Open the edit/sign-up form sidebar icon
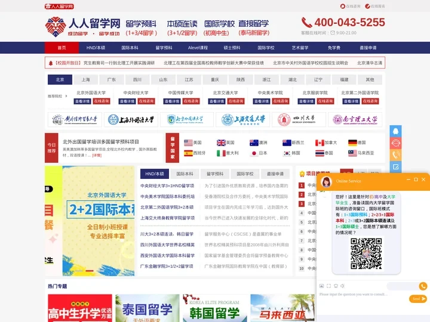Image resolution: width=430 pixels, height=322 pixels. point(395,166)
